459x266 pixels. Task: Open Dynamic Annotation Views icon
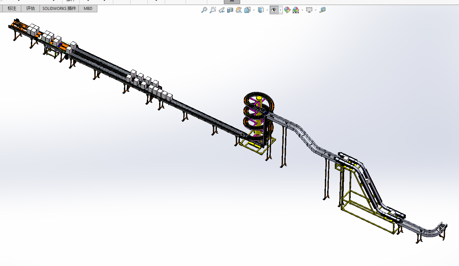[239, 10]
